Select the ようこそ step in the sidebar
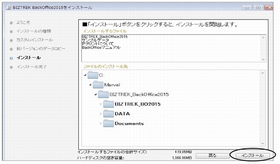 click(23, 22)
